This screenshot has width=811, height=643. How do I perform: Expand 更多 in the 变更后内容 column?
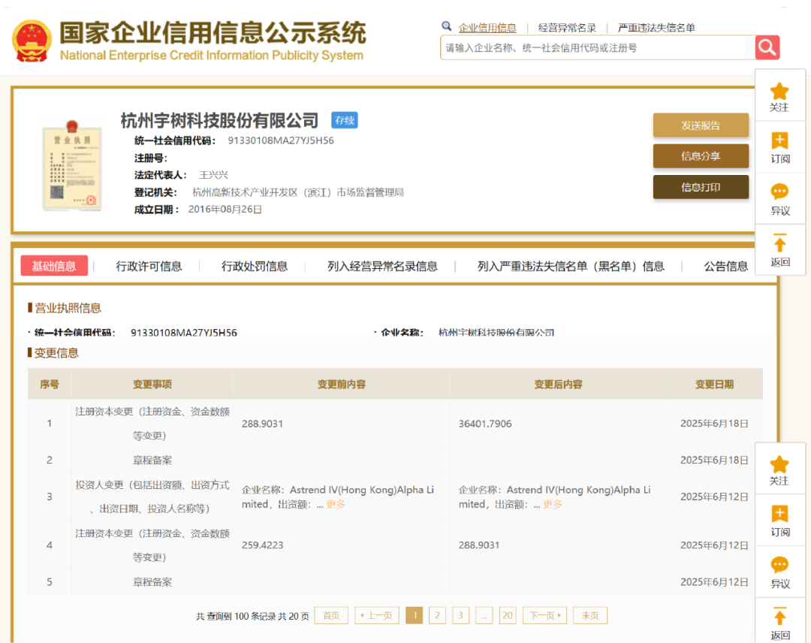point(553,504)
